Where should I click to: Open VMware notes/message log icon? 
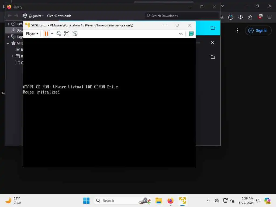tap(191, 34)
